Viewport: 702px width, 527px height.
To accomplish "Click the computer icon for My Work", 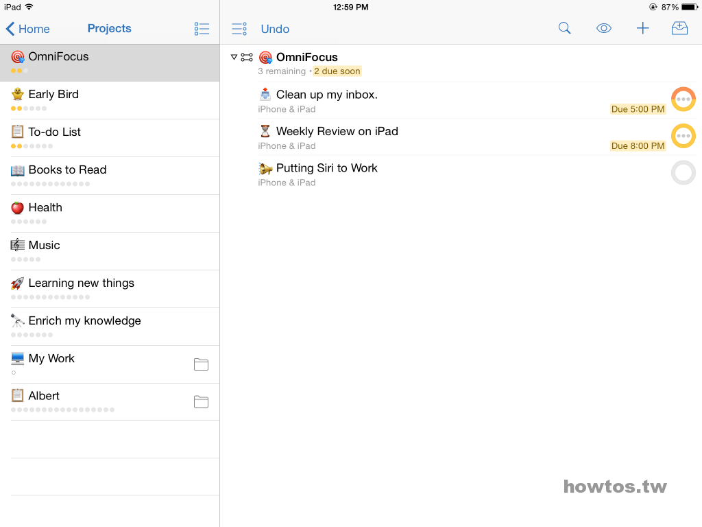I will 17,358.
